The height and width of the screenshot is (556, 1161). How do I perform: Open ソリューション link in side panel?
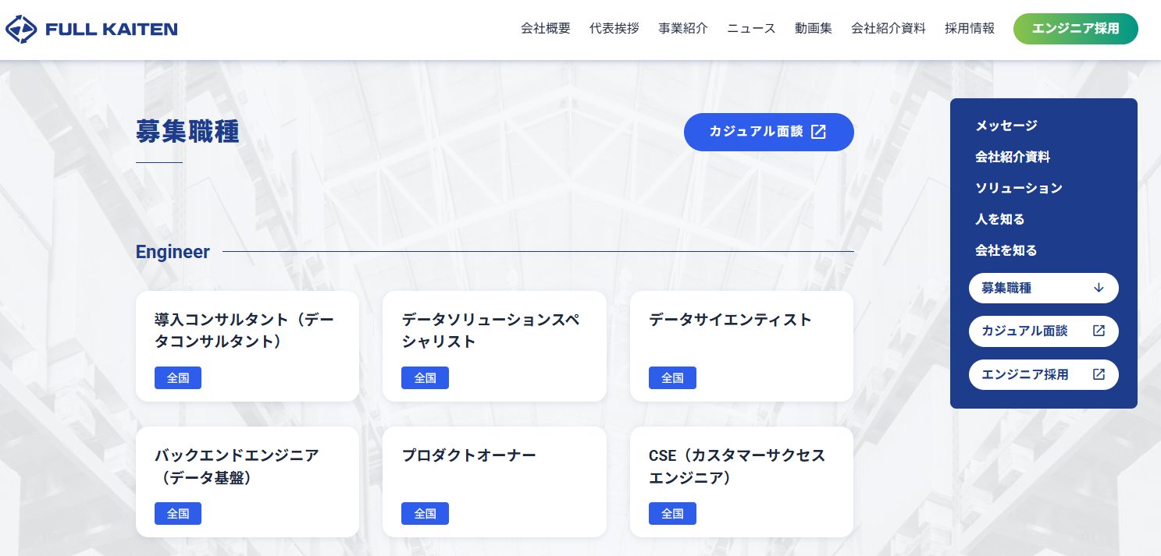pos(1019,188)
